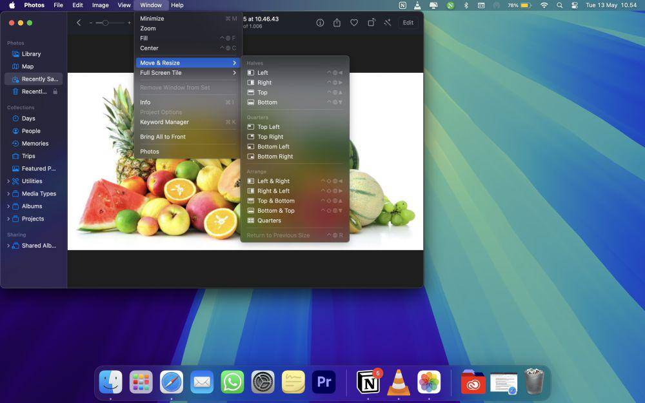
Task: Expand the Shared Albums section
Action: pos(8,246)
